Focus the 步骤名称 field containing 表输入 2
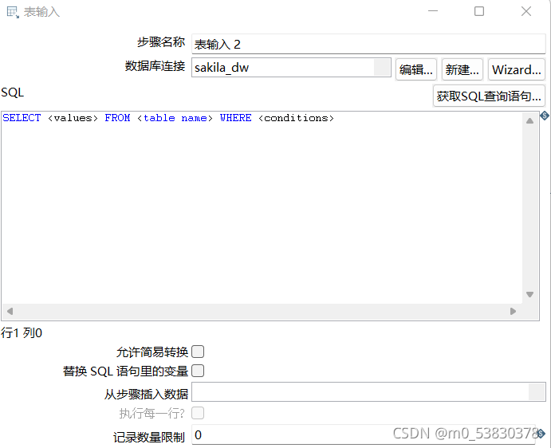This screenshot has width=551, height=448. (368, 44)
